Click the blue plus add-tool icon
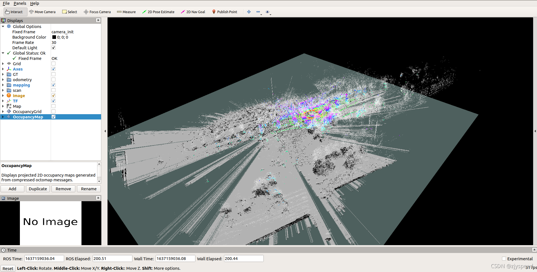 [249, 12]
